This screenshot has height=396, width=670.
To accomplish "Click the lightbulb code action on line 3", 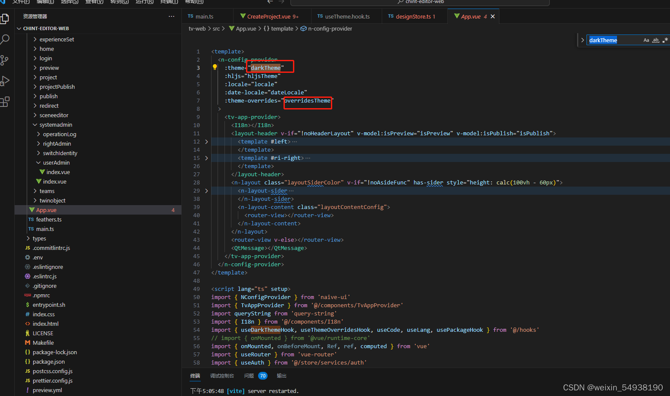I will click(x=215, y=67).
